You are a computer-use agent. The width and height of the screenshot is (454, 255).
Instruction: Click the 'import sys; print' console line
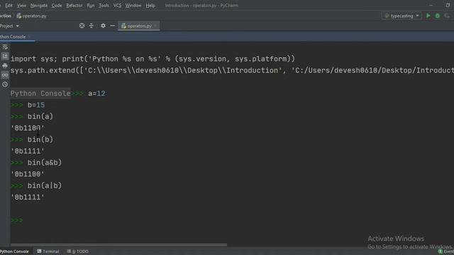point(153,59)
